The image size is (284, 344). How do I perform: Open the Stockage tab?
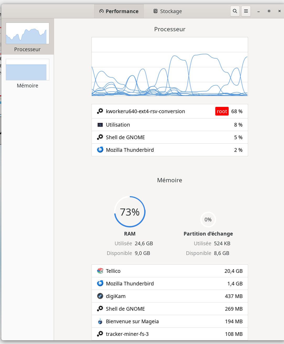(168, 11)
